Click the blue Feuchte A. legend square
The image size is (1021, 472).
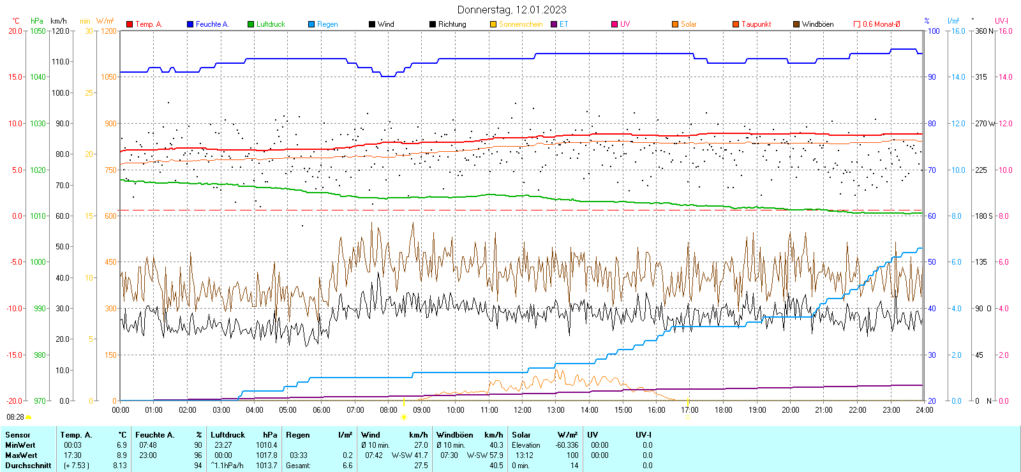190,24
